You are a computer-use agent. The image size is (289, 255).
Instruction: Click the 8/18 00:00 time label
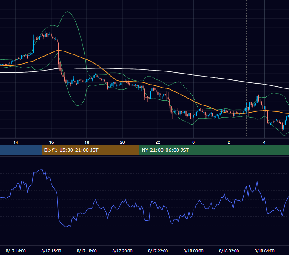coord(193,251)
